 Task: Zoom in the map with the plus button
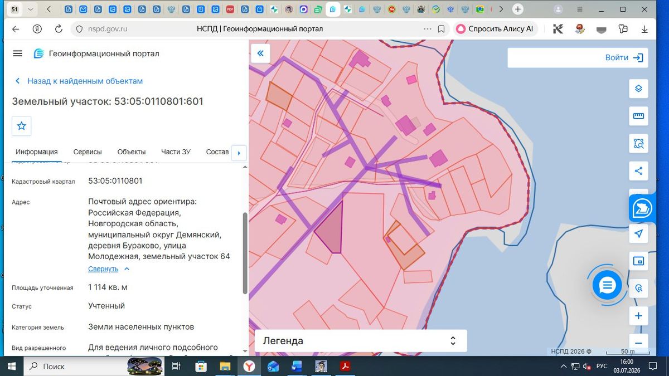638,316
